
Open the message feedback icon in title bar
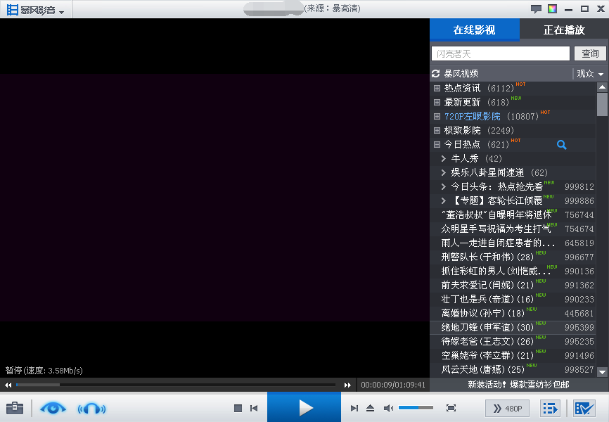coord(536,9)
